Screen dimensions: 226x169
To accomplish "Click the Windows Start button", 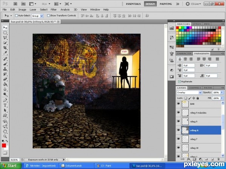I will pyautogui.click(x=11, y=166).
